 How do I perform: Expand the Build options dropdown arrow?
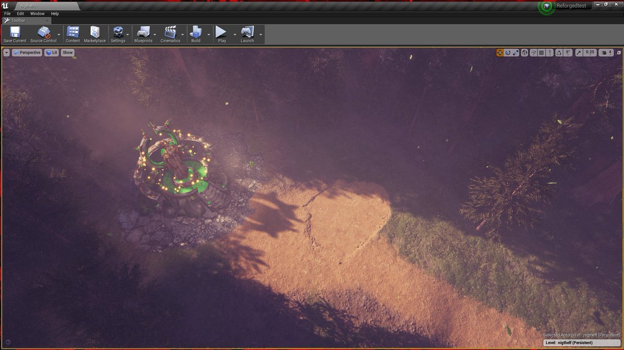[x=209, y=35]
